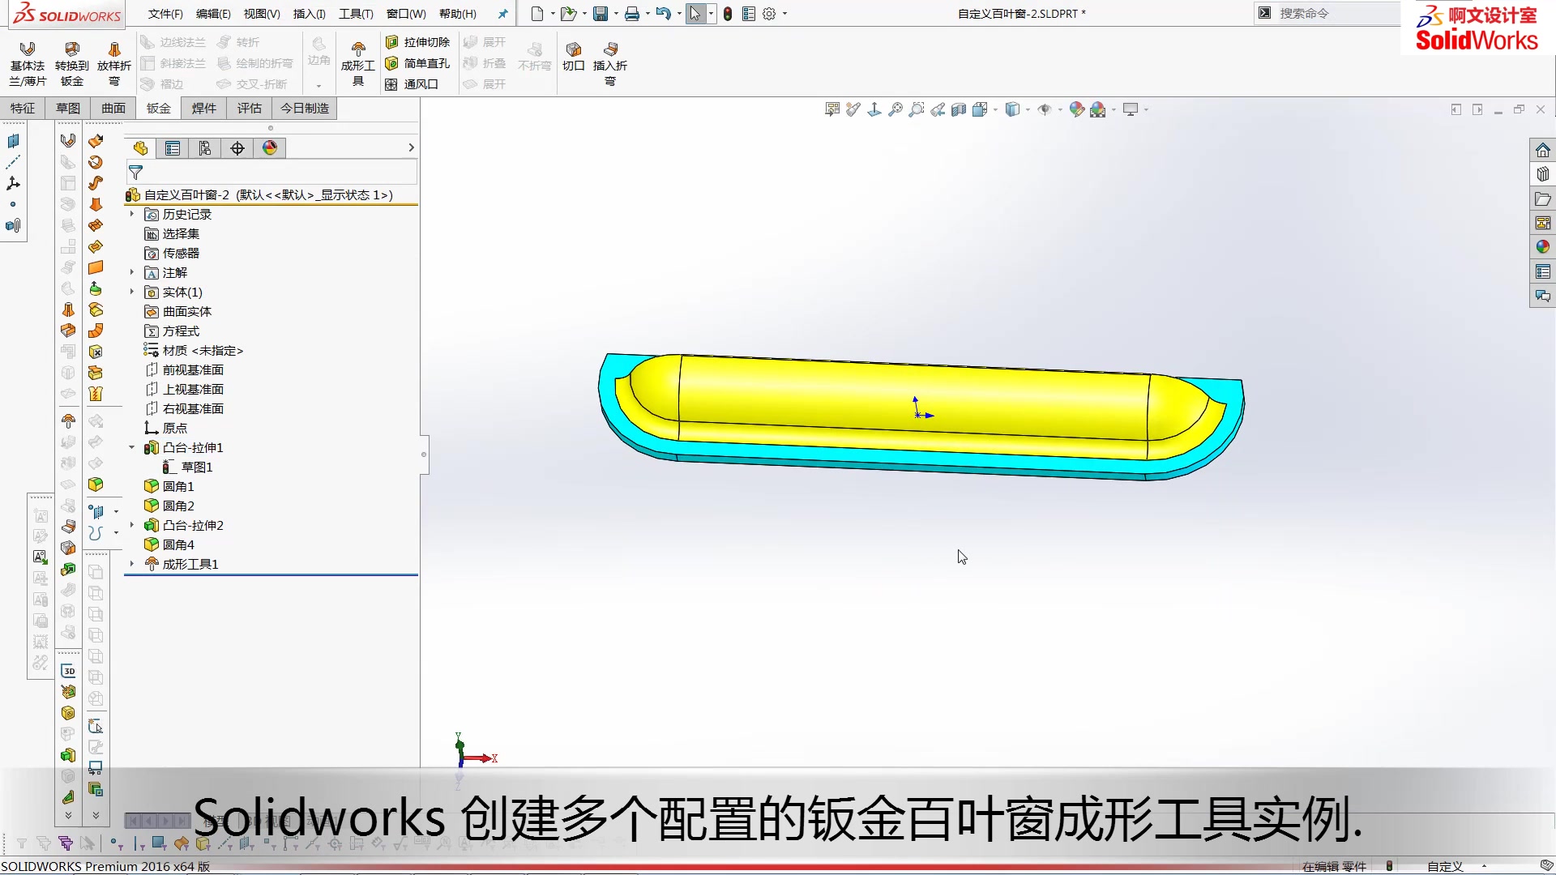The image size is (1556, 875).
Task: Collapse the 凸台-拉伸1 feature node
Action: tap(132, 447)
